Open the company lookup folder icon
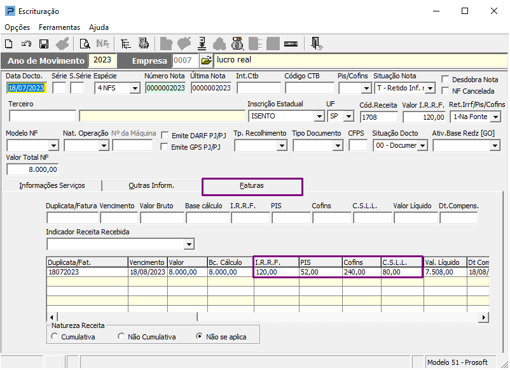Image resolution: width=510 pixels, height=370 pixels. point(207,60)
